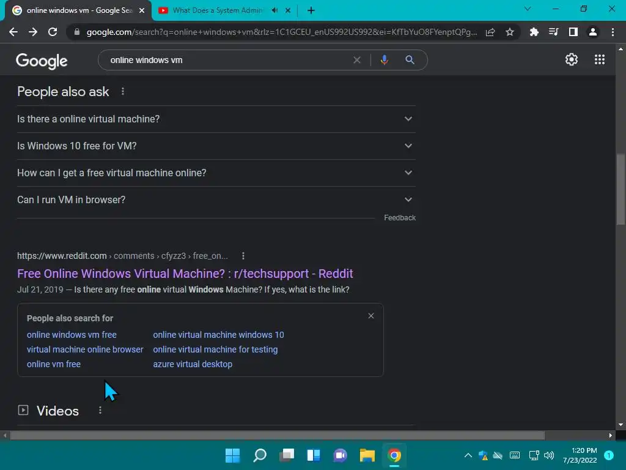Open the notification center badge
This screenshot has width=626, height=470.
click(609, 455)
